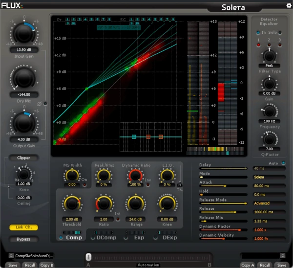Click the compressor Knee knob beside Range
Viewport: 293px width, 268px height.
click(167, 203)
